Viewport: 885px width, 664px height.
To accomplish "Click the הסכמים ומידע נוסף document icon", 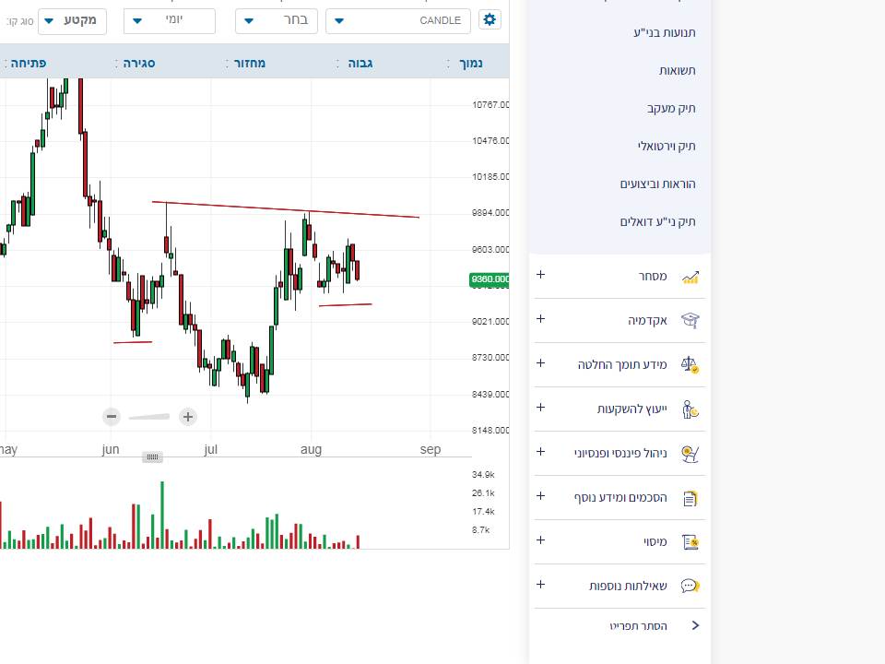I will 690,498.
